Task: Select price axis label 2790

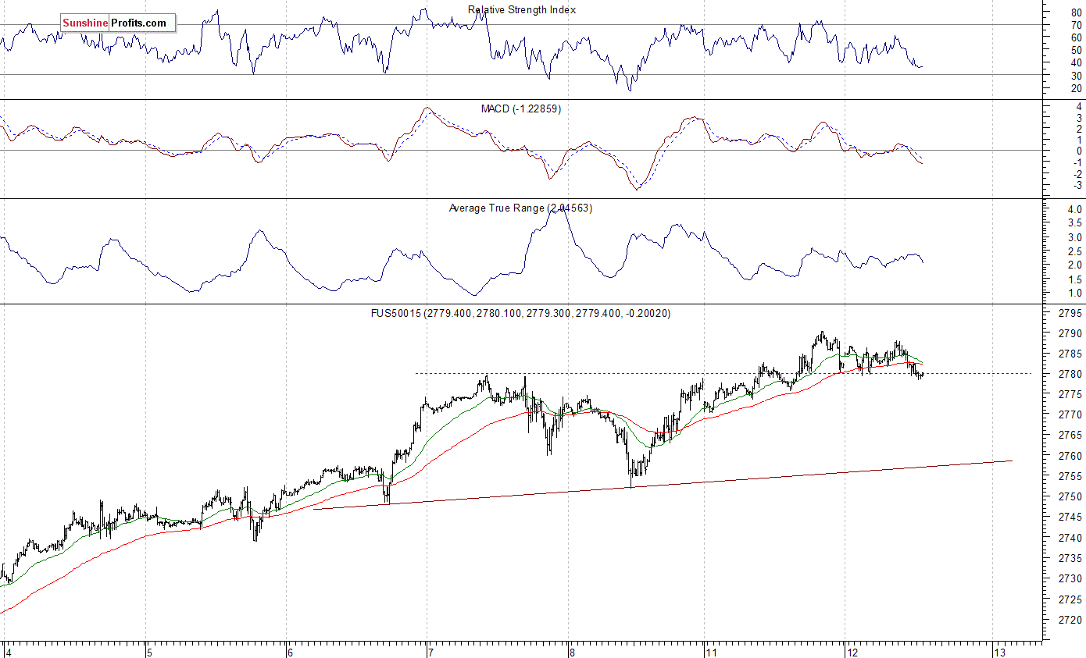Action: (1072, 333)
